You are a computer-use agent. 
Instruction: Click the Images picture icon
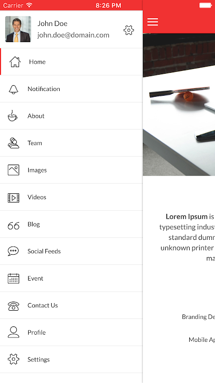coord(13,170)
